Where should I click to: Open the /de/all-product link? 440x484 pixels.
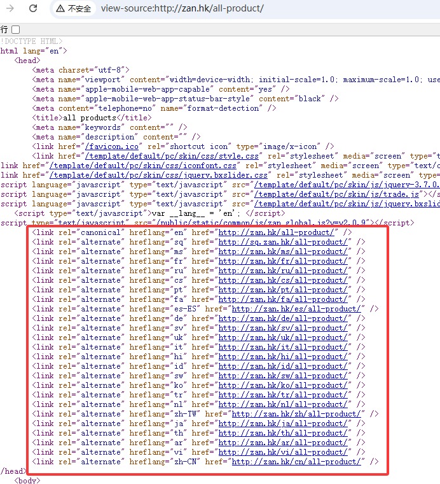pos(283,318)
